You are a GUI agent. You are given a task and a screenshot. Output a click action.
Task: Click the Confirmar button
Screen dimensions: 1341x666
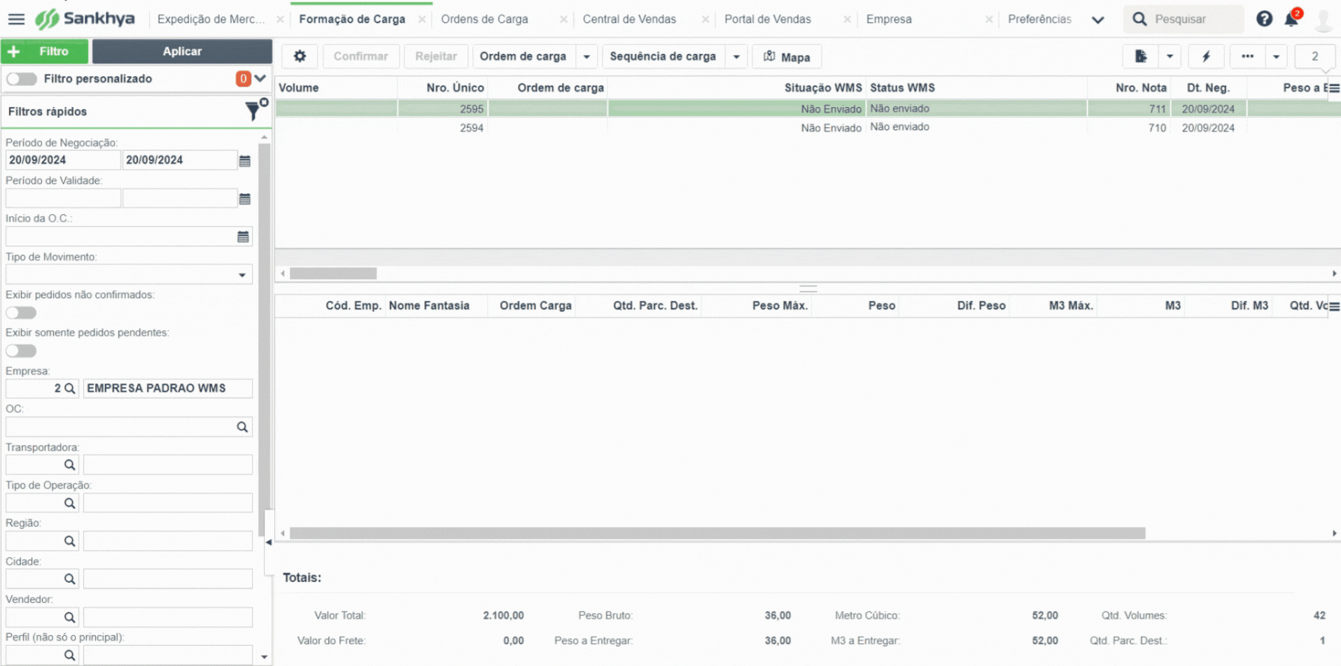pos(360,56)
